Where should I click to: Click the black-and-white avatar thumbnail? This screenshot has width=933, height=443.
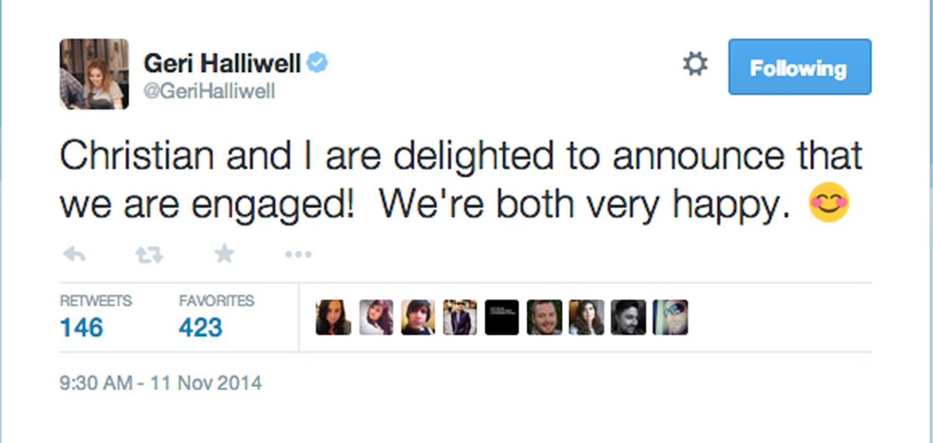pos(628,317)
